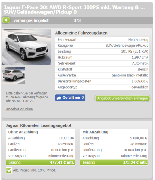Click the Kfz-Nr. 120179 note text

27,97
